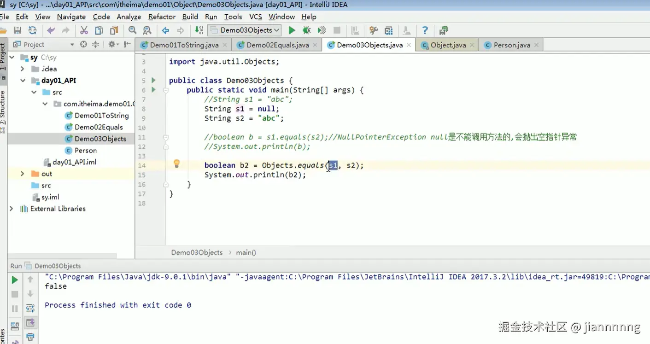The image size is (650, 344).
Task: Expand the .idea folder arrow
Action: (x=22, y=69)
